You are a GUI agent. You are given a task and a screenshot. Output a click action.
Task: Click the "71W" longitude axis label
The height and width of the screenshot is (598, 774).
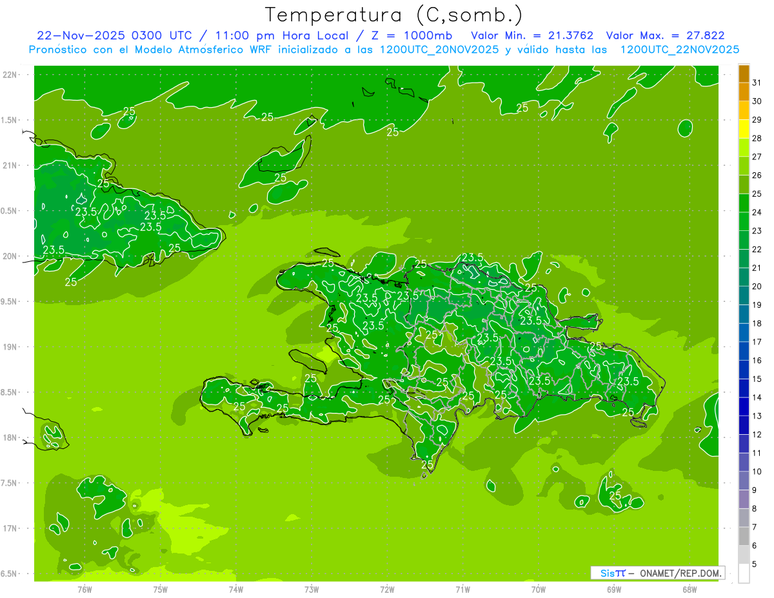[462, 589]
